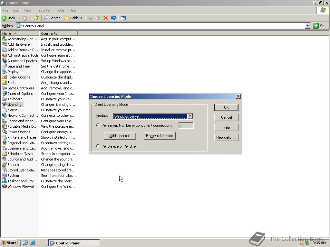Select Per Device or Per User option

(98, 146)
